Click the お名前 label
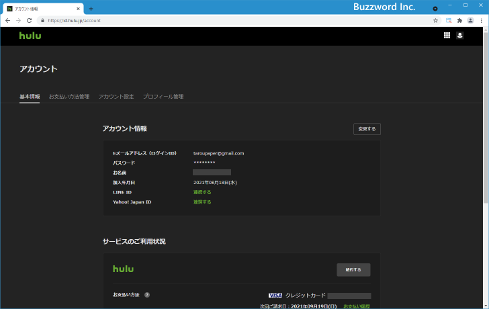Viewport: 489px width, 309px height. (x=120, y=173)
